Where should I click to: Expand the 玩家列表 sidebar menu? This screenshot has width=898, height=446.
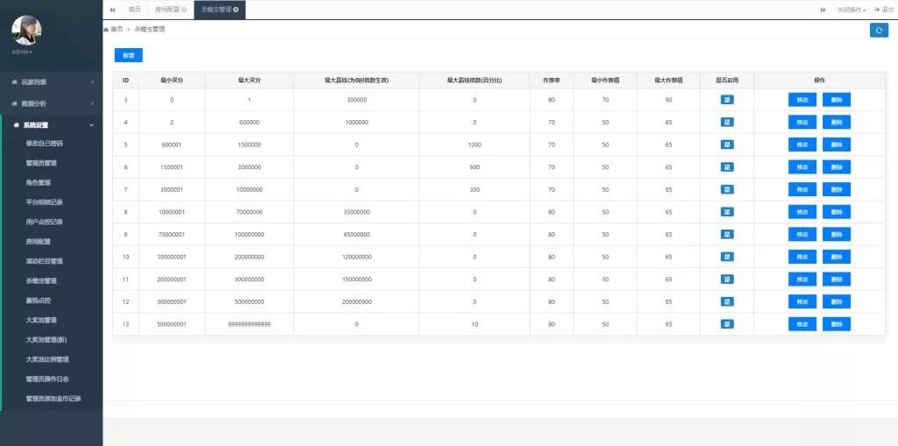tap(51, 82)
